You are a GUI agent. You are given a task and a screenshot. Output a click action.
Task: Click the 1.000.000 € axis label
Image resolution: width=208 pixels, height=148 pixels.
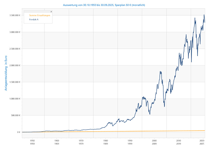[x=13, y=99]
